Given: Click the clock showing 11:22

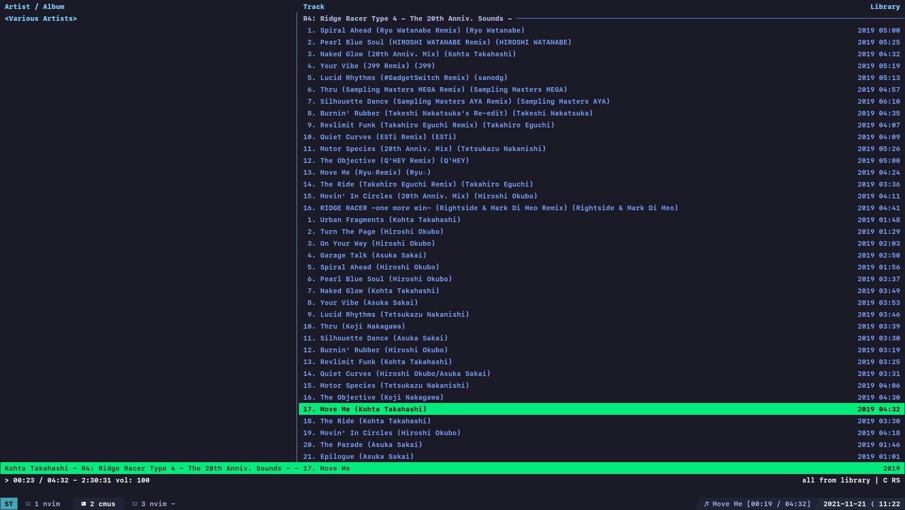Looking at the screenshot, I should click(x=889, y=504).
